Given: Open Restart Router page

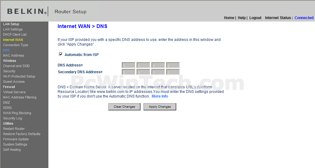Looking at the screenshot, I should click(x=14, y=129).
